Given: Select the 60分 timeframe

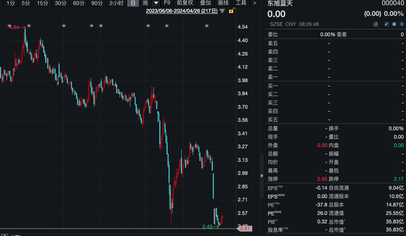Looking at the screenshot, I should pyautogui.click(x=79, y=3).
